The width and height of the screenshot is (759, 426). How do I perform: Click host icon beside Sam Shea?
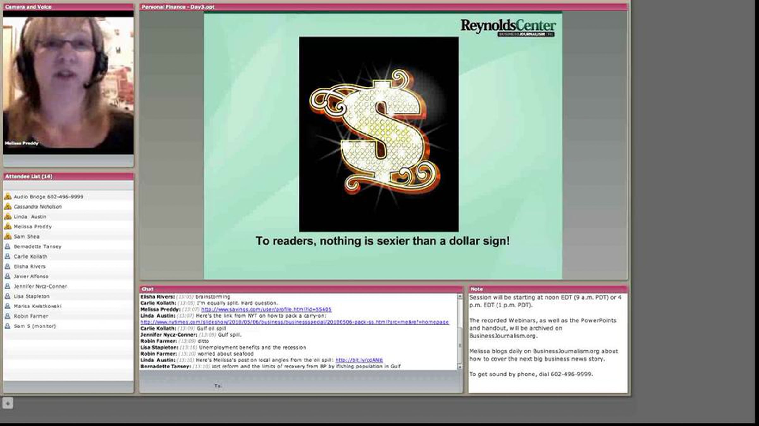click(8, 236)
